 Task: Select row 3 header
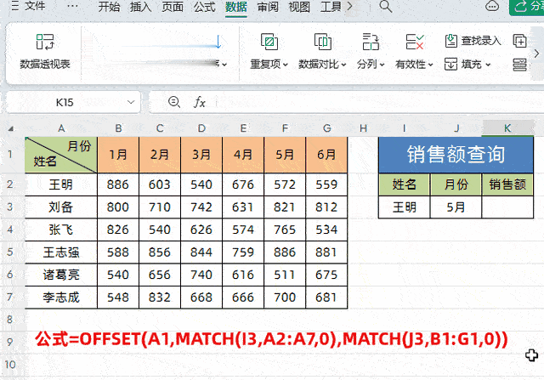[x=9, y=207]
